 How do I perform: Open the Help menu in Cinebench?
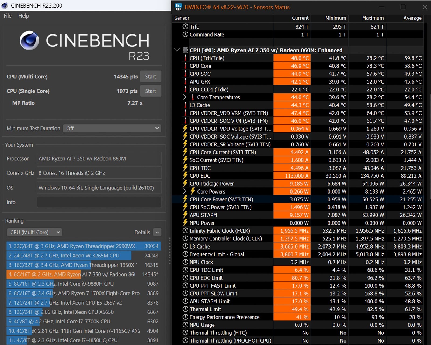click(x=23, y=16)
